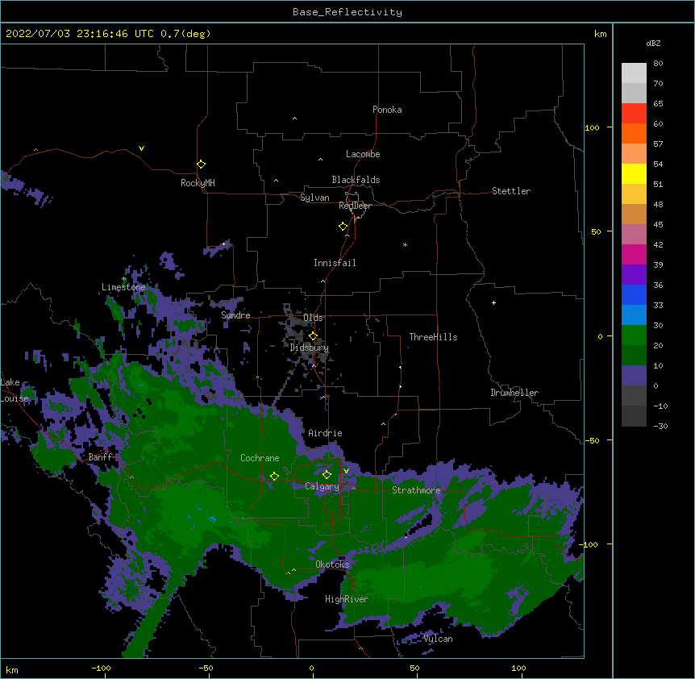Click the Sundre town label

(x=235, y=315)
